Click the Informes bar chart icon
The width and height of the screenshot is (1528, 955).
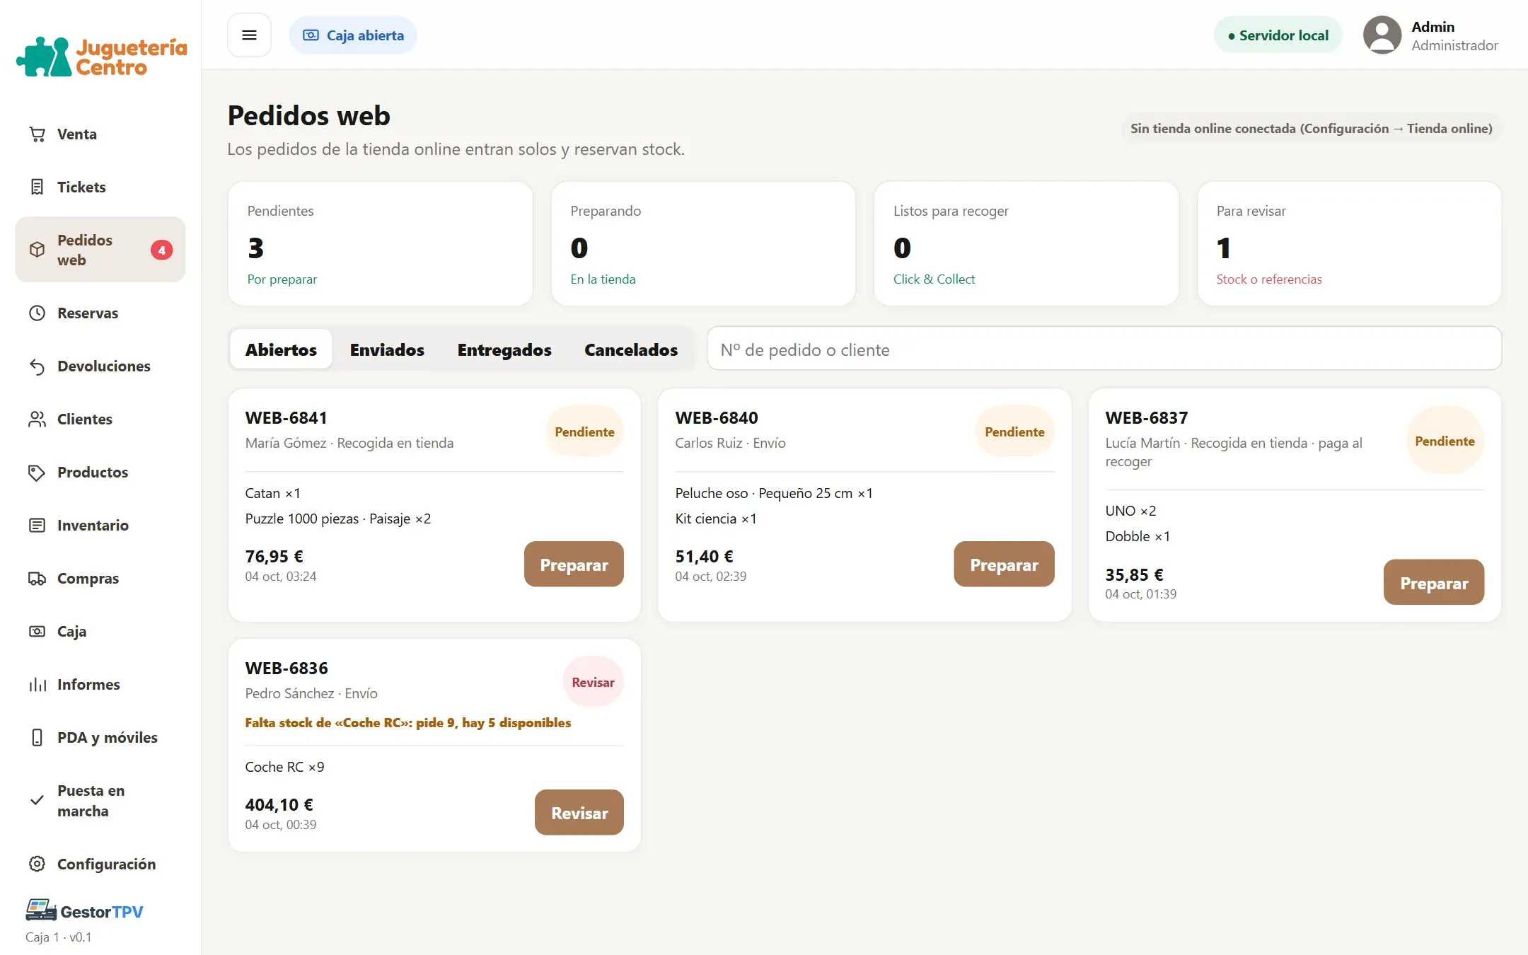(37, 685)
